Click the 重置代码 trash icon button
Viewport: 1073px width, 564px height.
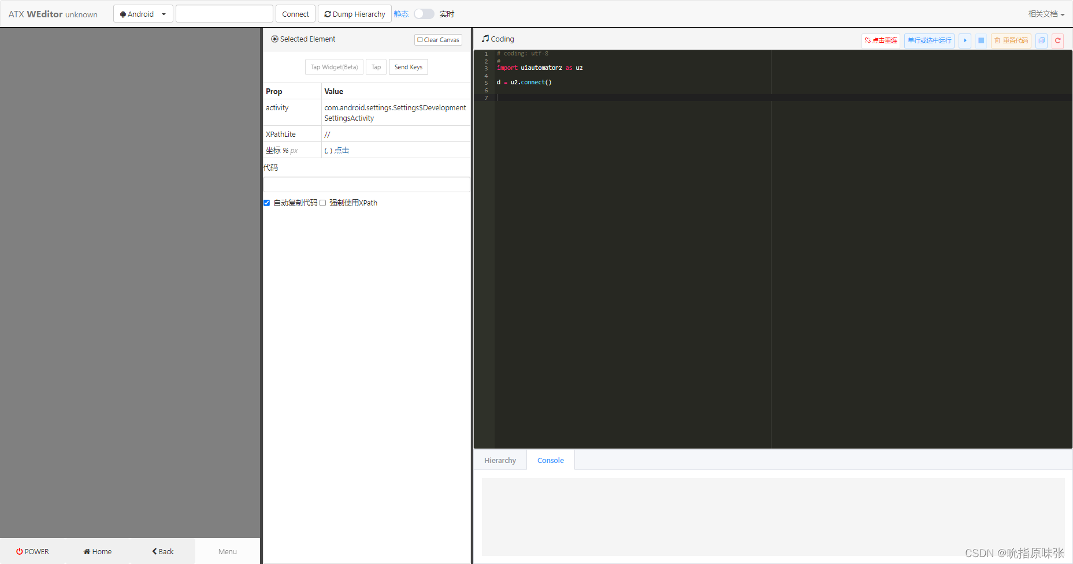tap(1011, 40)
